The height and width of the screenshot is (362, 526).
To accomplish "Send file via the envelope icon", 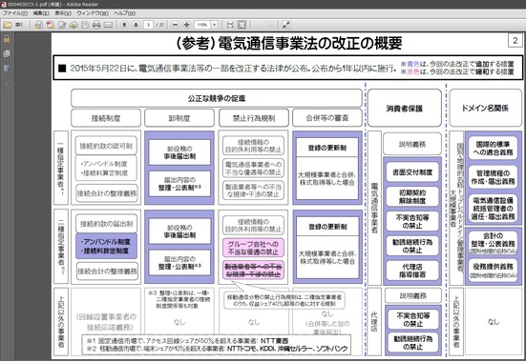I will [108, 25].
